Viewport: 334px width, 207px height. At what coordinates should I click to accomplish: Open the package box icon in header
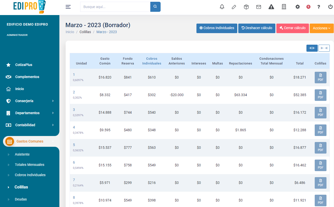[x=246, y=7]
